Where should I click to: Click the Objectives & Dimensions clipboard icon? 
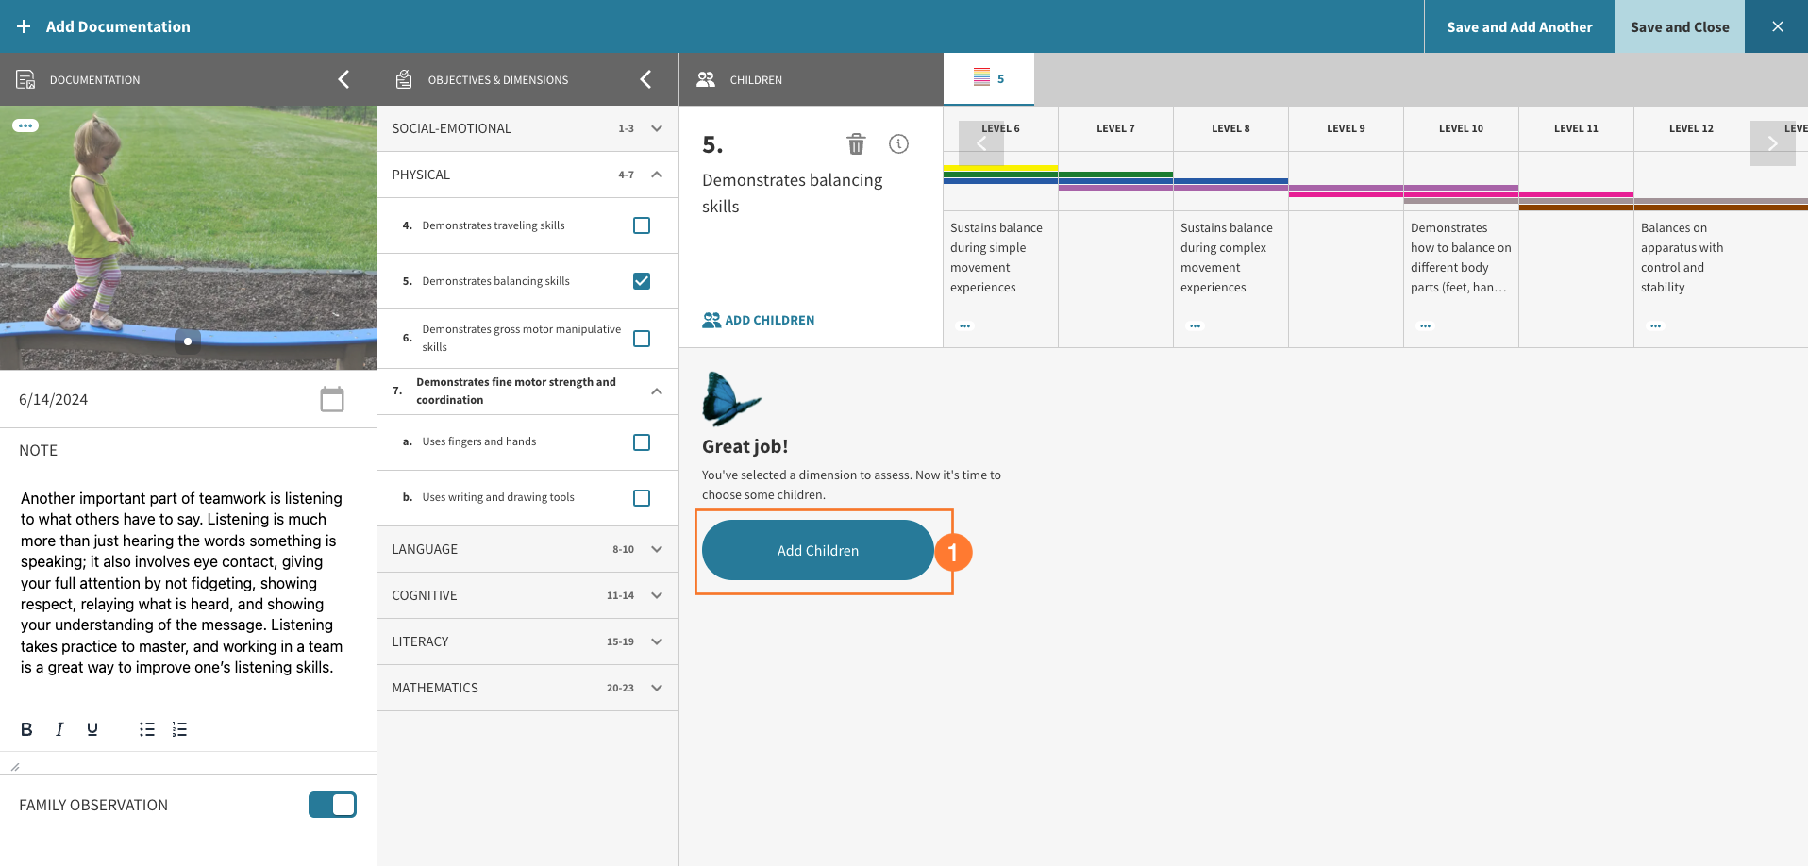click(x=404, y=79)
